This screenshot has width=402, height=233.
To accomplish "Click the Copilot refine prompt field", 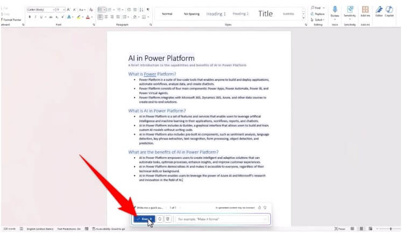I will tap(222, 219).
